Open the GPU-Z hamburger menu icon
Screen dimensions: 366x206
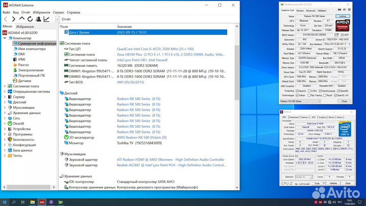coord(349,10)
